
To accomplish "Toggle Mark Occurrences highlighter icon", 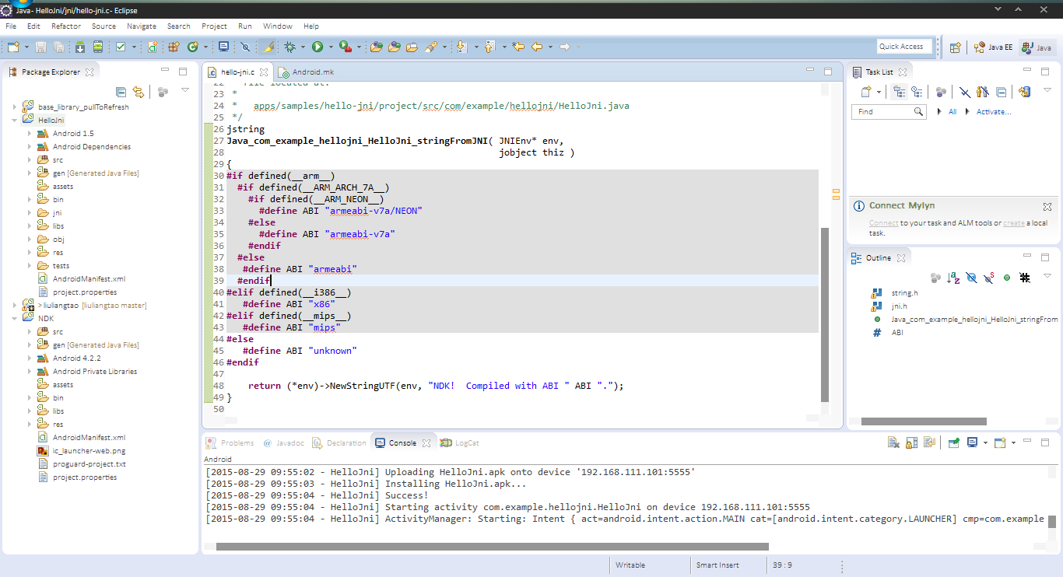I will coord(267,47).
